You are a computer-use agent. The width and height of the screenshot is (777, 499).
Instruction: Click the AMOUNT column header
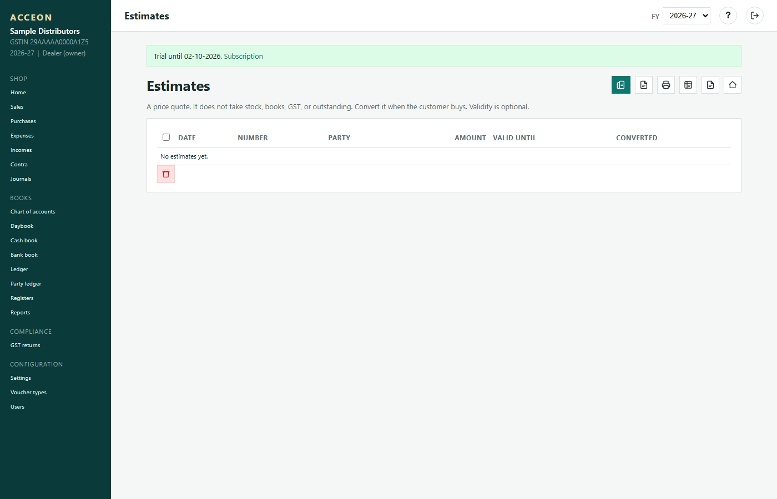pyautogui.click(x=470, y=138)
